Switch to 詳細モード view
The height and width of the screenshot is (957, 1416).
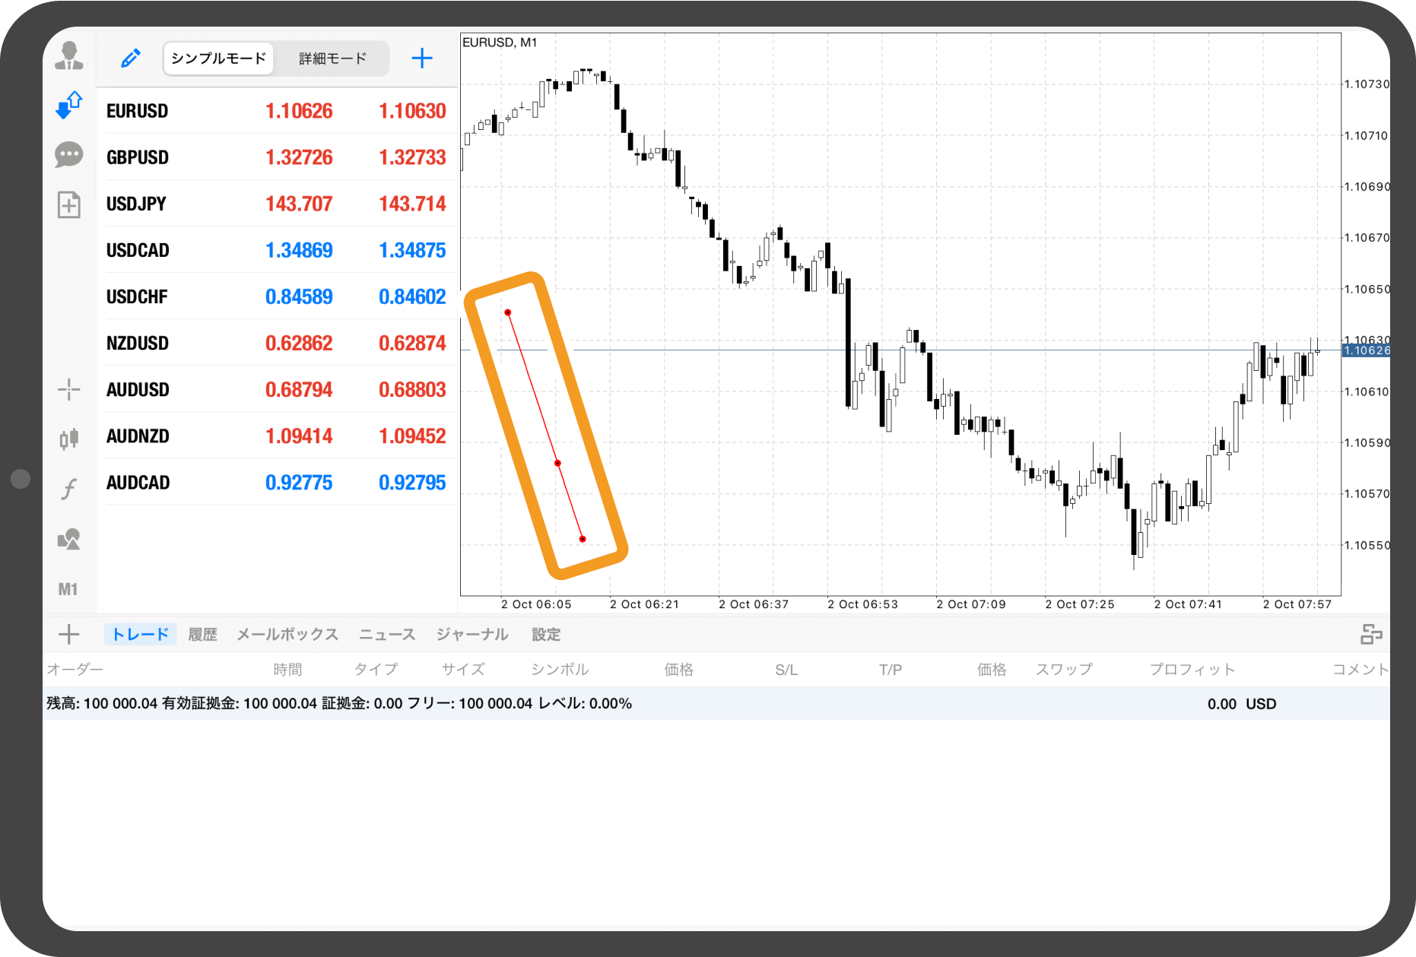(x=332, y=59)
